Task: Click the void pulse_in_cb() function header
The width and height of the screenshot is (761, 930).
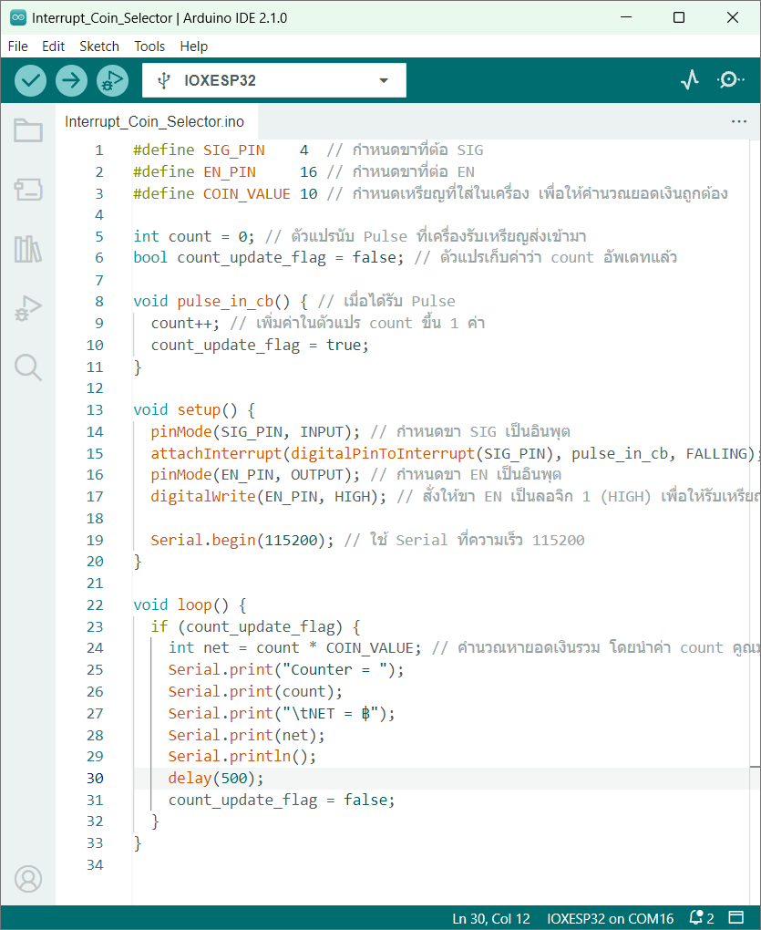Action: point(221,301)
